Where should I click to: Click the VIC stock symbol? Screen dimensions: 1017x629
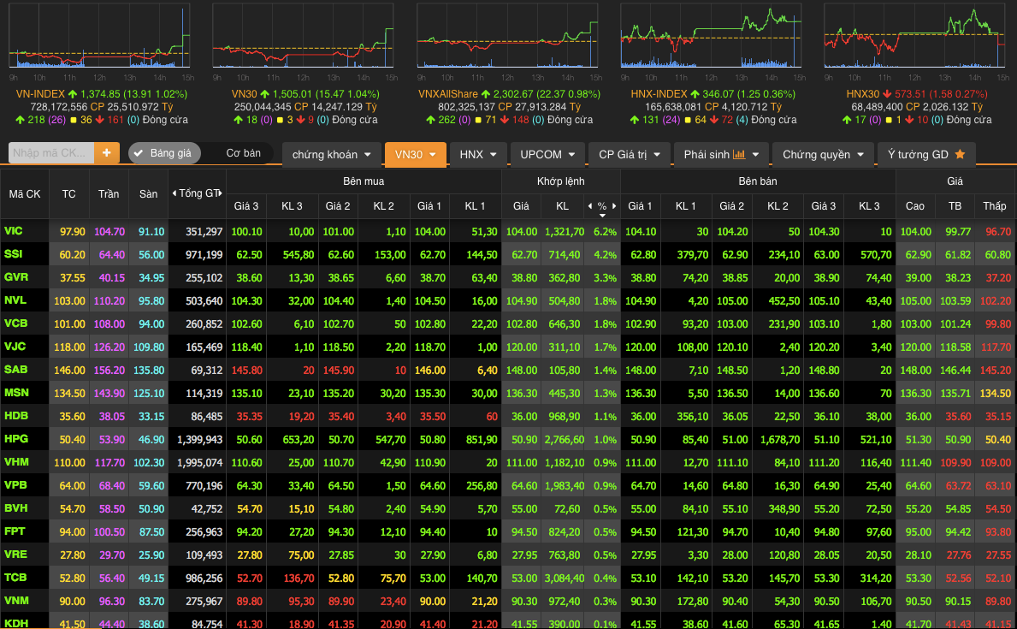(14, 231)
